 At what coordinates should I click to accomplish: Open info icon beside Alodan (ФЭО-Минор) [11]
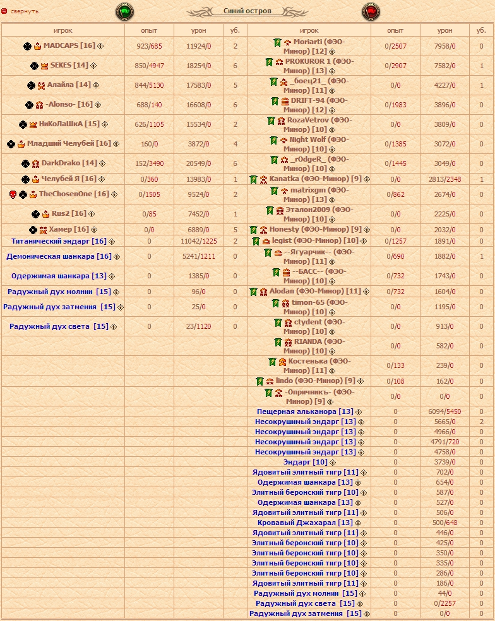pyautogui.click(x=366, y=292)
